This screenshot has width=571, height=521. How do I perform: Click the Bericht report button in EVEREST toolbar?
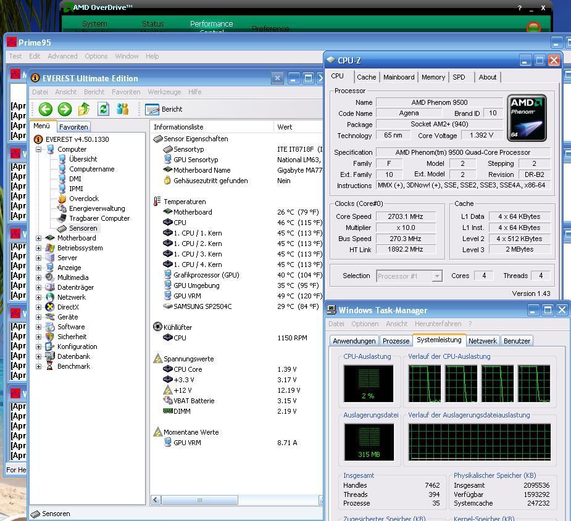[164, 109]
